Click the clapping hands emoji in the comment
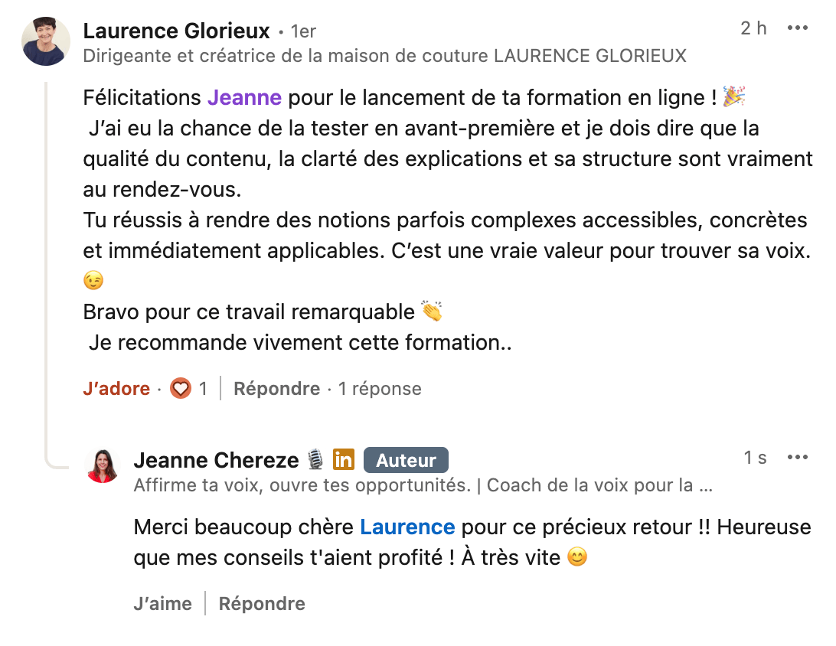This screenshot has height=646, width=836. click(432, 312)
